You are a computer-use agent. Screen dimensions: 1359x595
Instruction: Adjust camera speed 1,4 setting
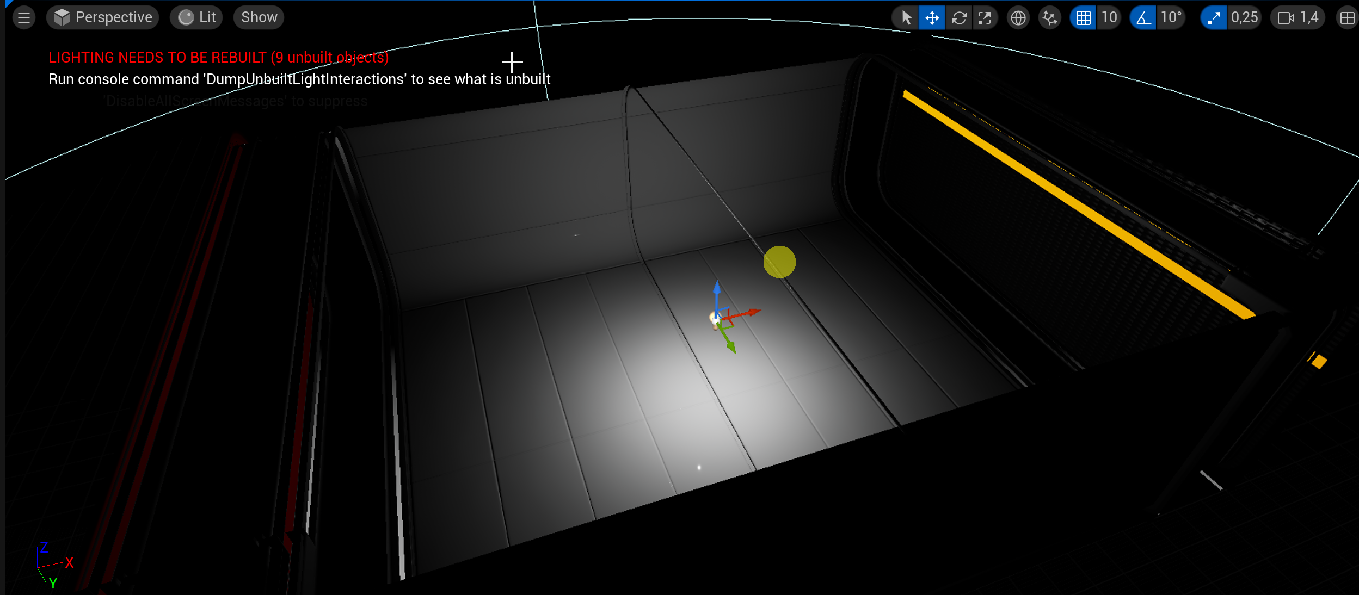point(1298,18)
